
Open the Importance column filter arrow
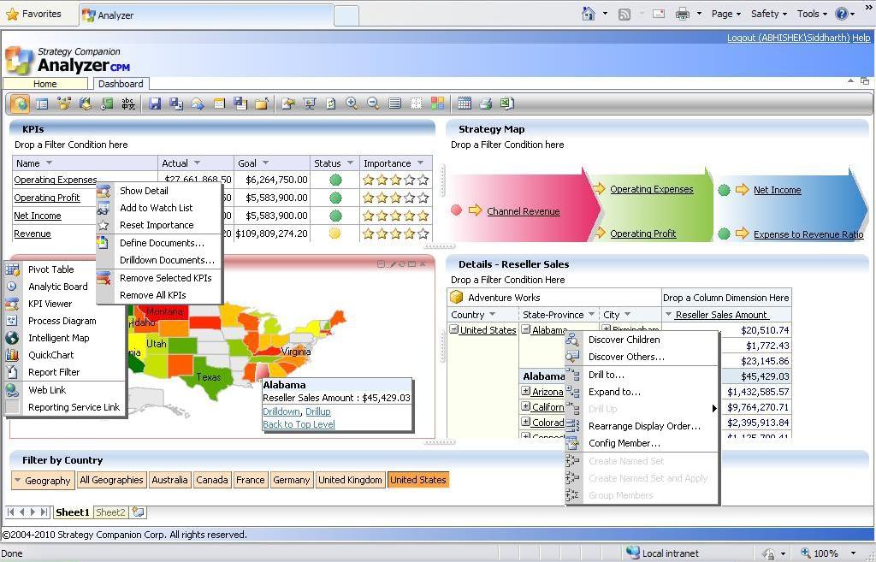420,163
